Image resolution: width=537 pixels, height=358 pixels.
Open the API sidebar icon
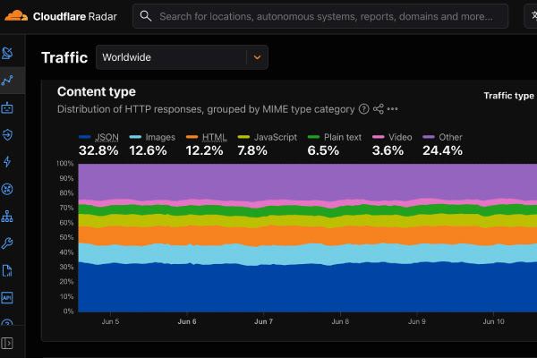(7, 297)
